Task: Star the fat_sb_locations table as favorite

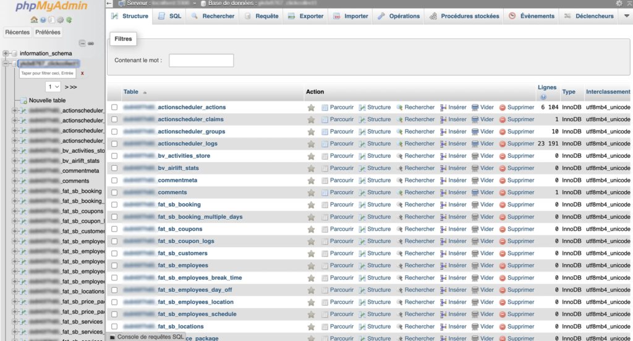Action: click(311, 326)
